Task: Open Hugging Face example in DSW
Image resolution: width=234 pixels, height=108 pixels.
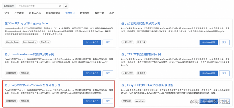Action: pos(92,42)
